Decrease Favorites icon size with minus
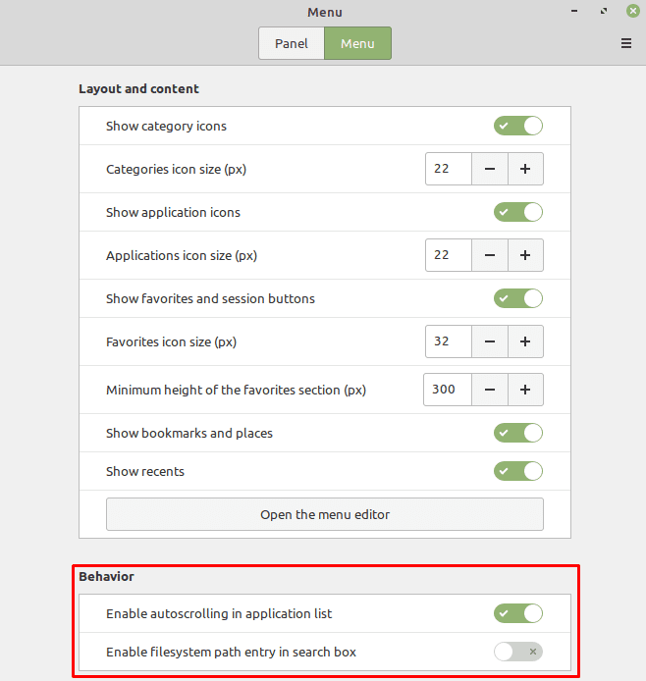This screenshot has height=681, width=646. click(x=490, y=341)
